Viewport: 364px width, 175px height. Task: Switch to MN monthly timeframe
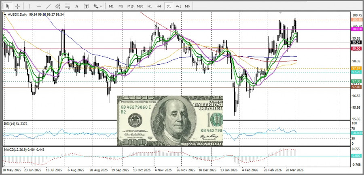[x=188, y=6]
